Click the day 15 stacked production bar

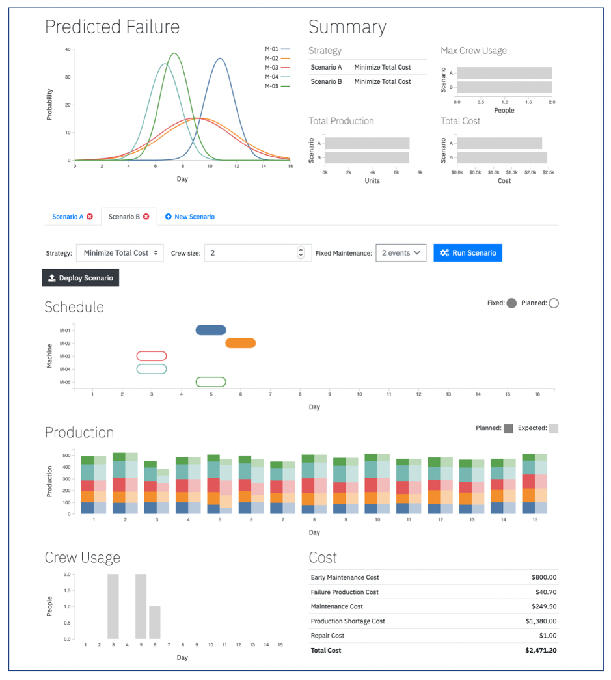(x=535, y=483)
